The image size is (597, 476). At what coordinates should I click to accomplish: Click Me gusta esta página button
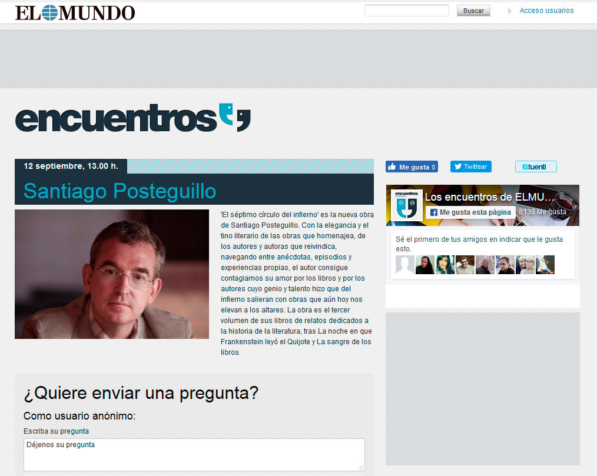470,212
